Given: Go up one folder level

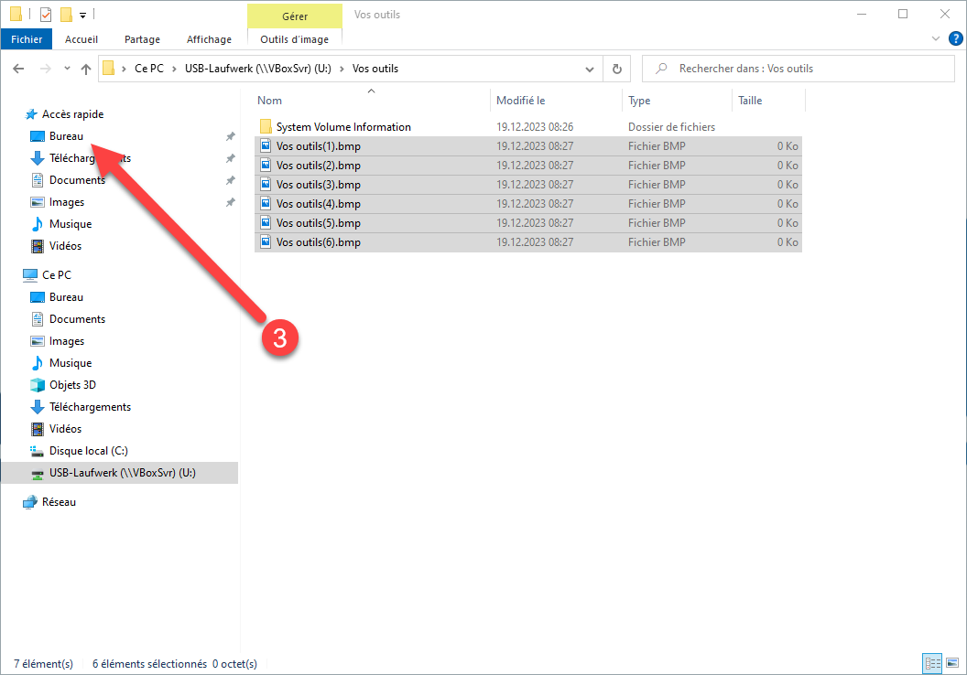Looking at the screenshot, I should [86, 69].
